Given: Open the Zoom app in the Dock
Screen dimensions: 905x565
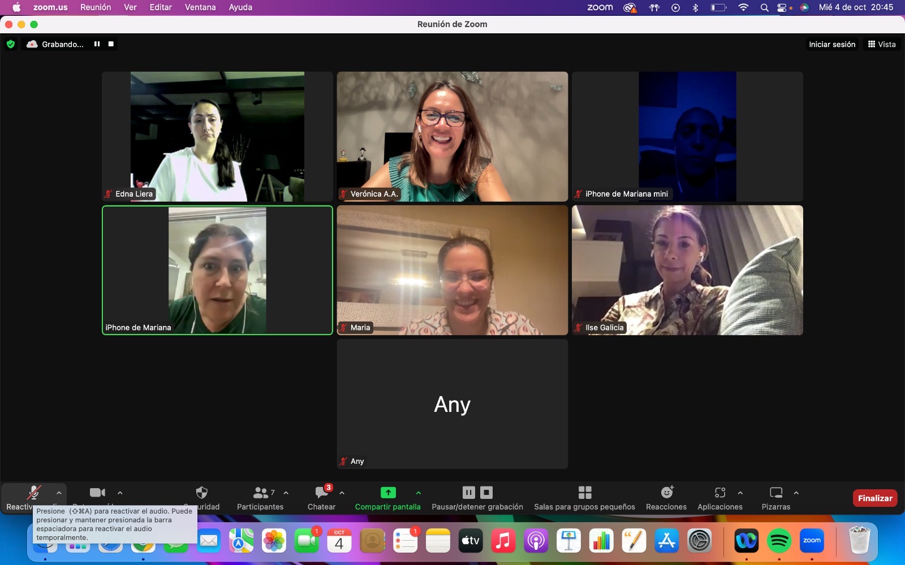Looking at the screenshot, I should pos(812,541).
